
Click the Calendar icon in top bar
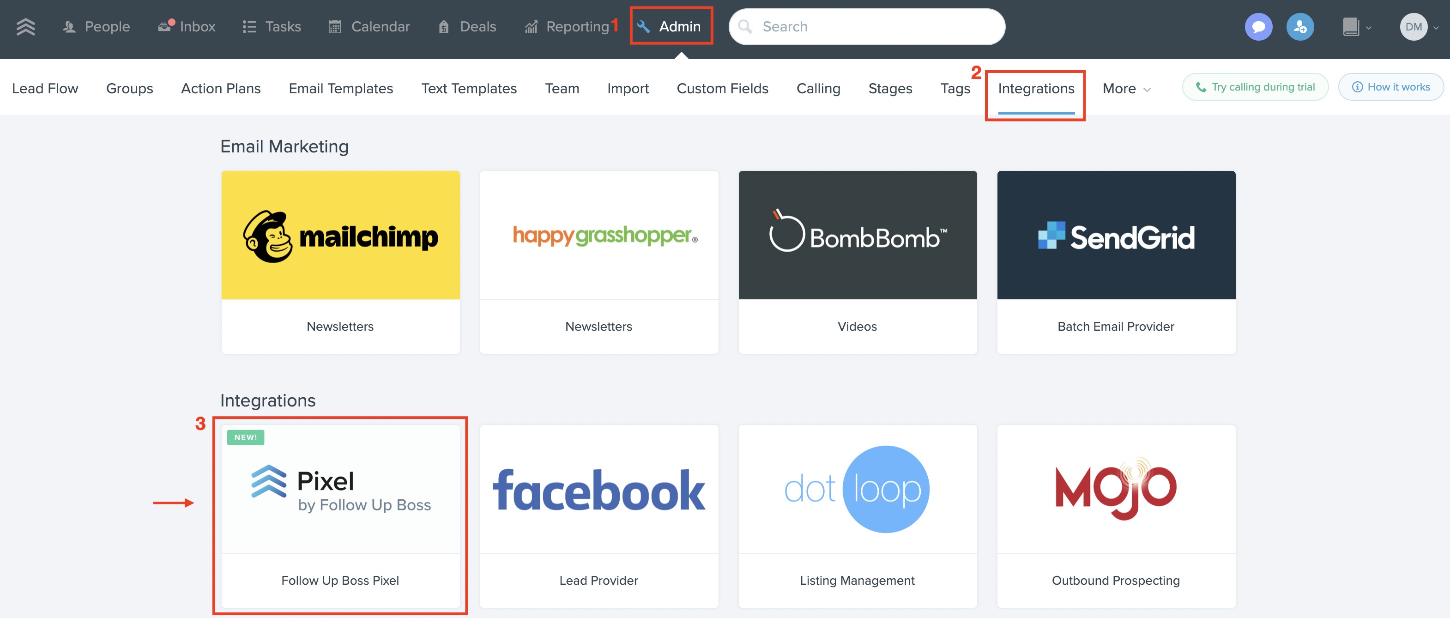(x=335, y=26)
